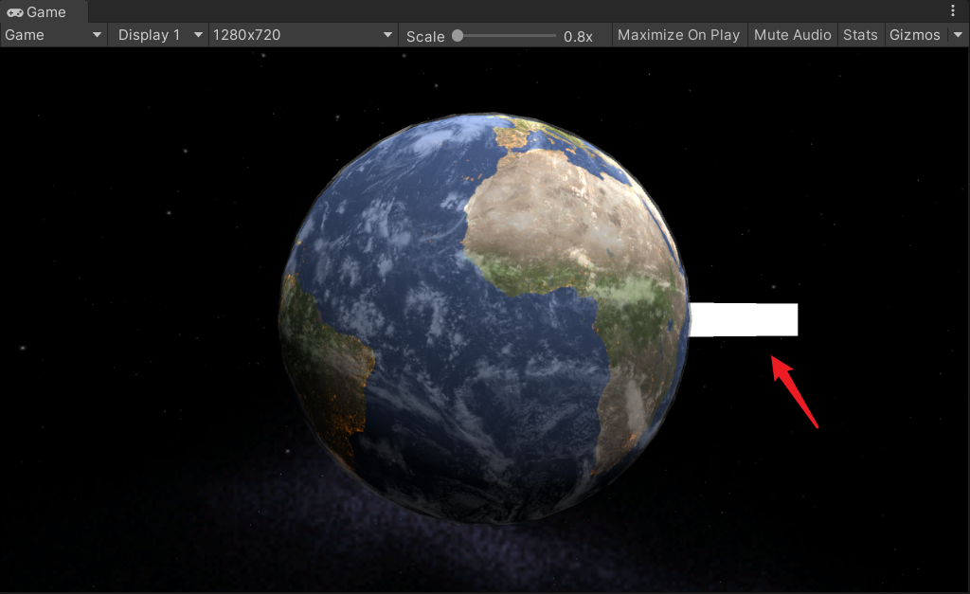Click the Scale slider handle
This screenshot has width=970, height=594.
pyautogui.click(x=458, y=35)
